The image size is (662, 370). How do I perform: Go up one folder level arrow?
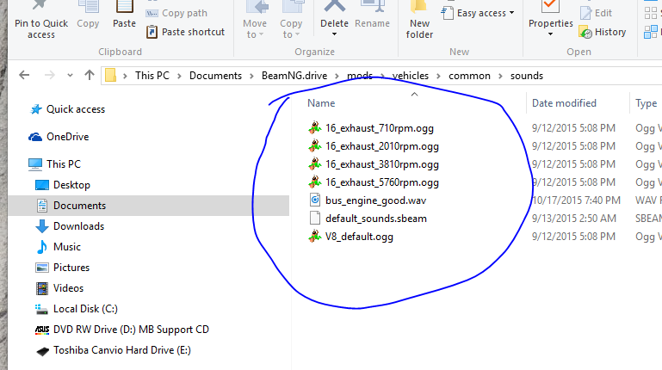(x=89, y=75)
